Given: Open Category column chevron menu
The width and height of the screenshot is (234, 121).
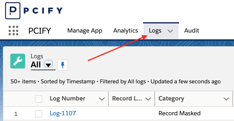Looking at the screenshot, I should coord(226,99).
